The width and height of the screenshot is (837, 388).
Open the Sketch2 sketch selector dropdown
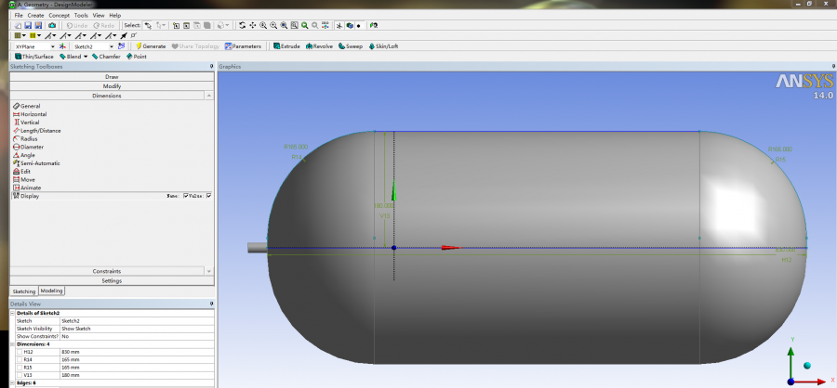coord(112,45)
